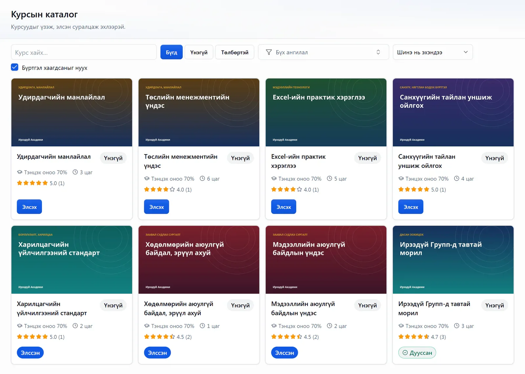Open the Хөдөлмөрийн аюулгүй байдал course cover image
The height and width of the screenshot is (374, 525).
tap(199, 260)
